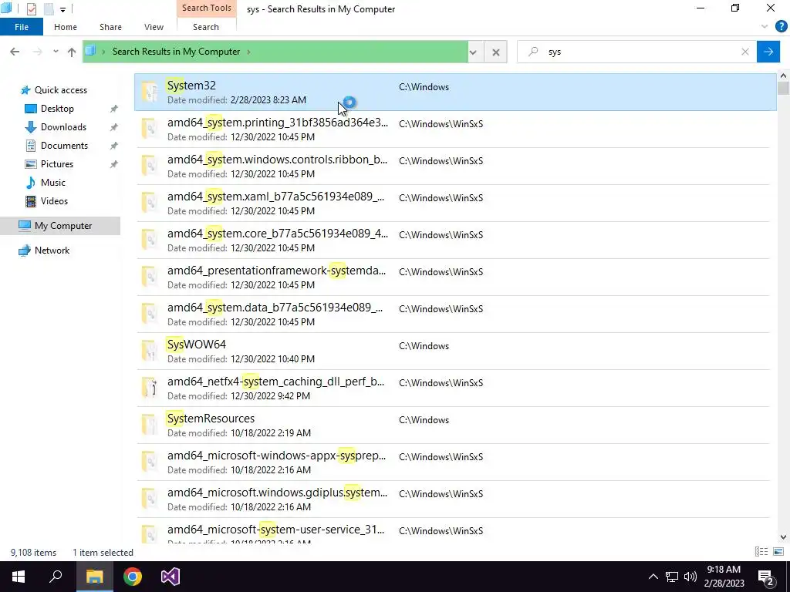Open Videos in the navigation pane
This screenshot has width=790, height=592.
(54, 201)
